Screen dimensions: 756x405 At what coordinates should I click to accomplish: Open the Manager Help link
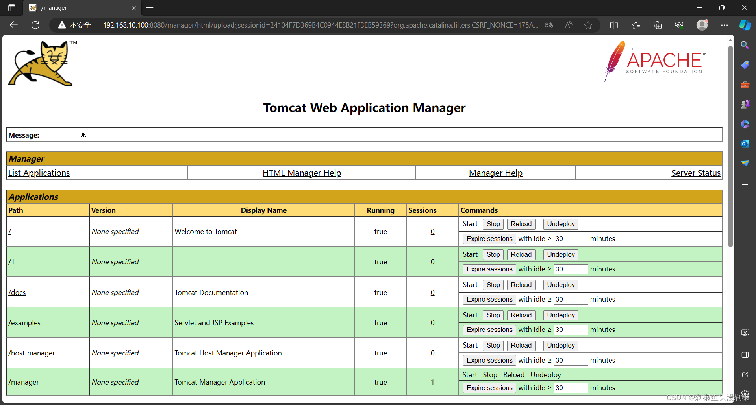(x=495, y=173)
